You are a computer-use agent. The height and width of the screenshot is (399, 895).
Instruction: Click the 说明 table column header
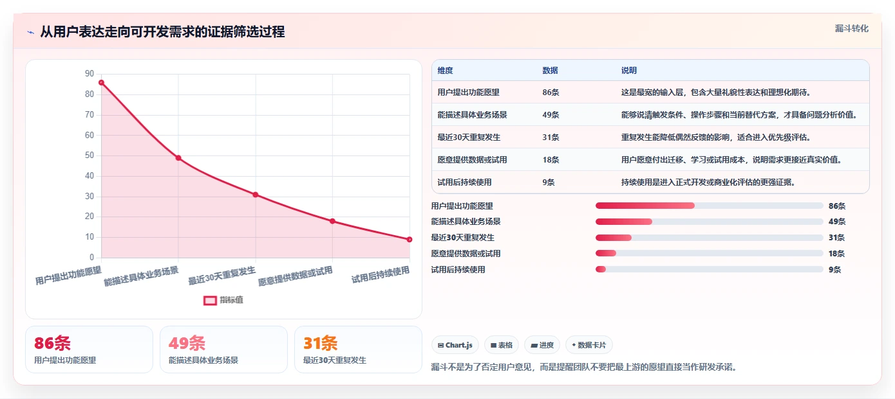tap(629, 71)
